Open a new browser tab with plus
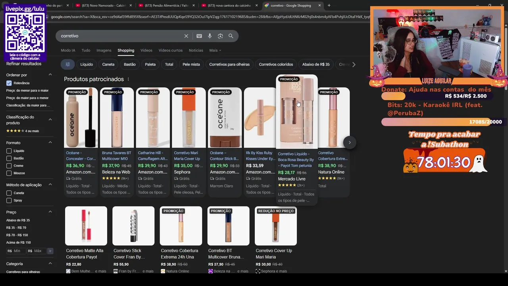The image size is (508, 286). pyautogui.click(x=329, y=6)
